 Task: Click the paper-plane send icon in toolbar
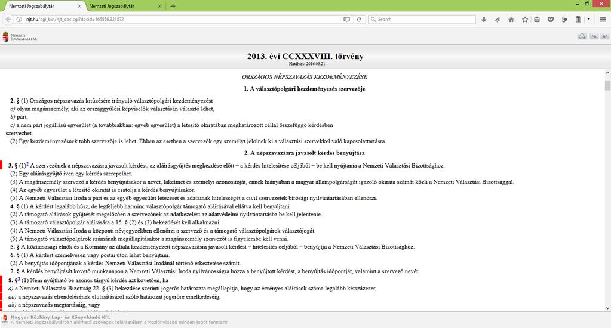pyautogui.click(x=497, y=19)
